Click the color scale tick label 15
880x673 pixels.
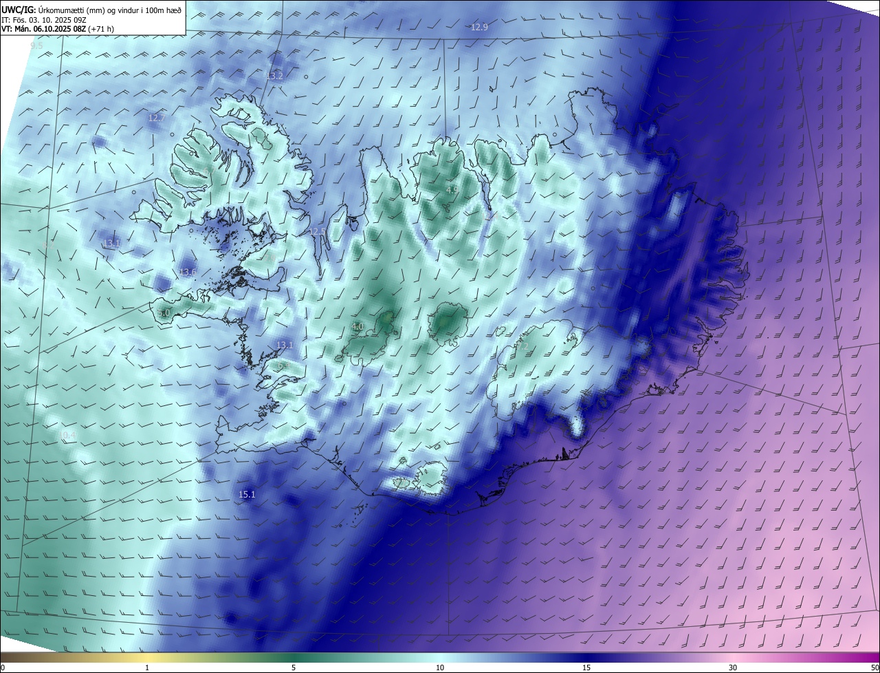tap(586, 667)
